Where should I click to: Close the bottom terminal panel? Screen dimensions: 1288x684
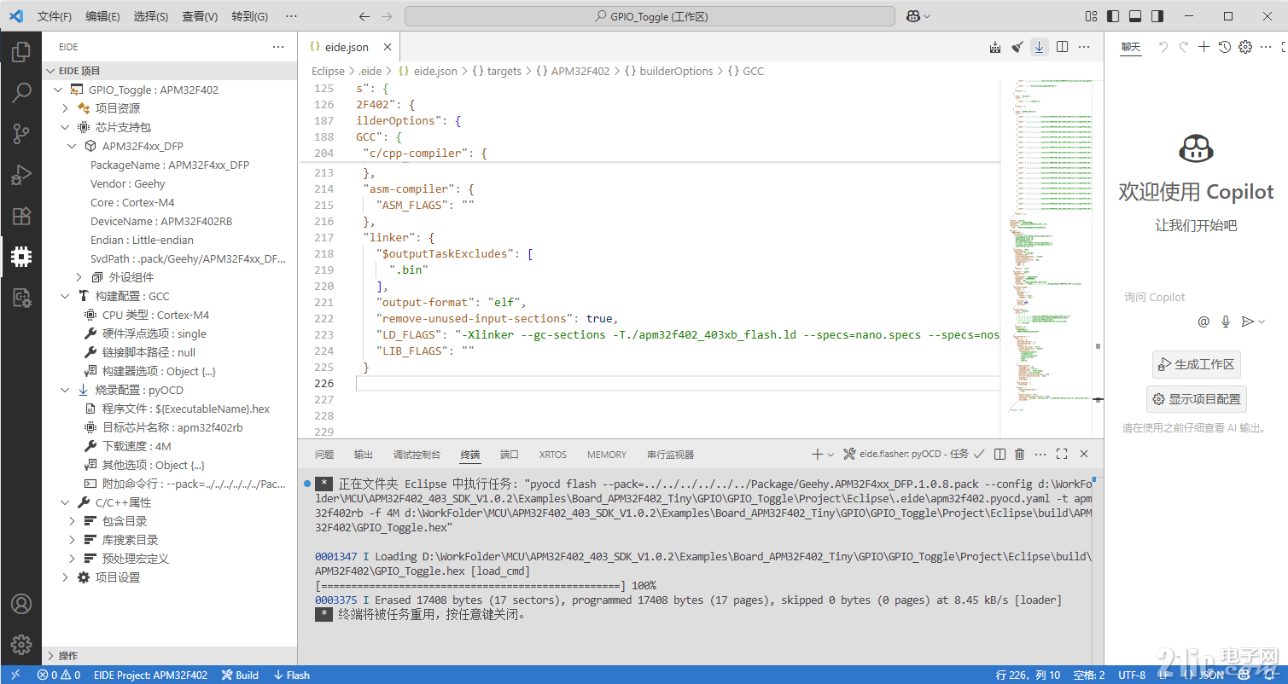click(1084, 455)
